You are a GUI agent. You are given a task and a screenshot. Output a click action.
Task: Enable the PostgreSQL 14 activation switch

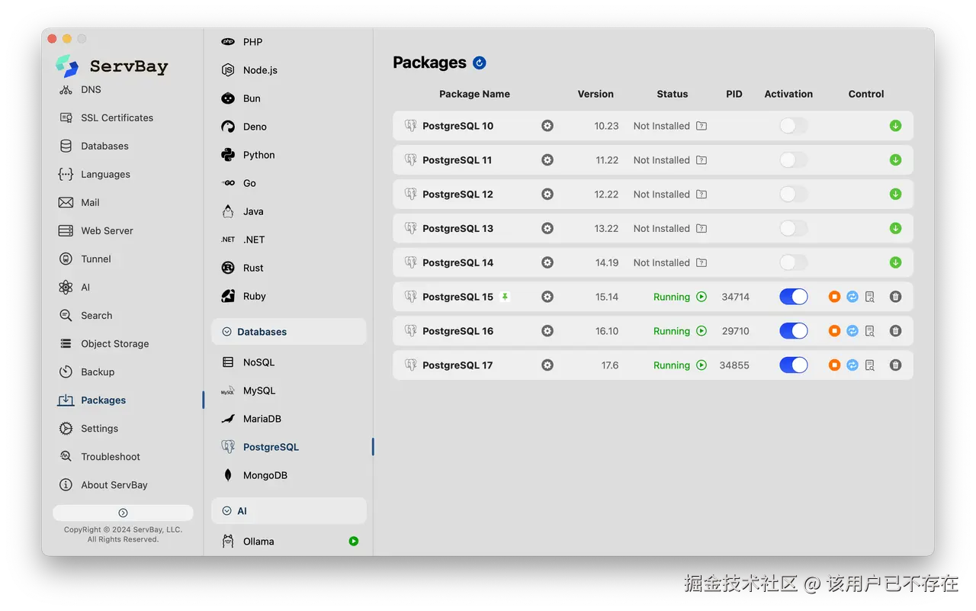[x=793, y=262]
